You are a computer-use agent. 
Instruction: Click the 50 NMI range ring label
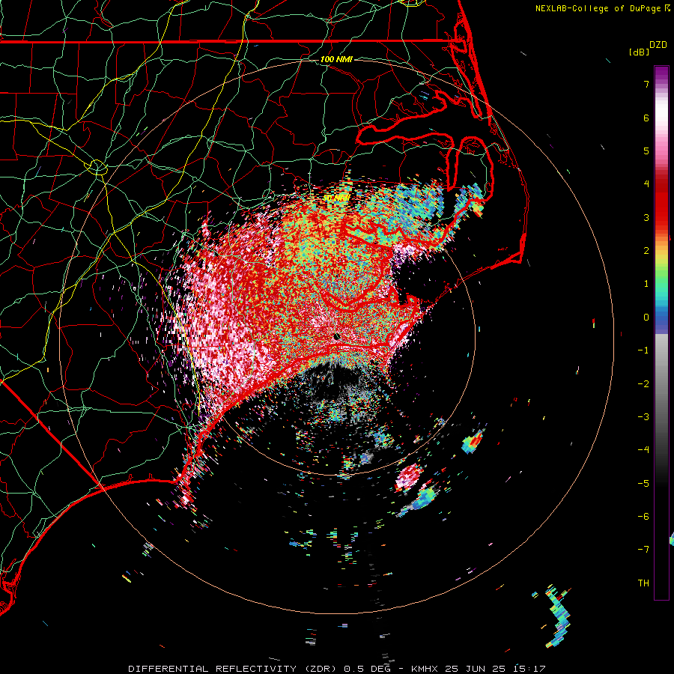tap(337, 198)
